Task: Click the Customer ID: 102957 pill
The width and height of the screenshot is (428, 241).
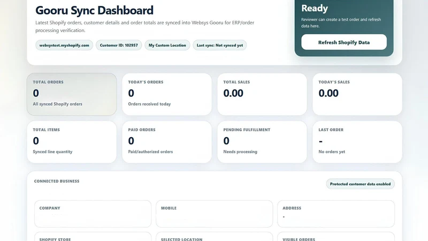Action: (119, 45)
